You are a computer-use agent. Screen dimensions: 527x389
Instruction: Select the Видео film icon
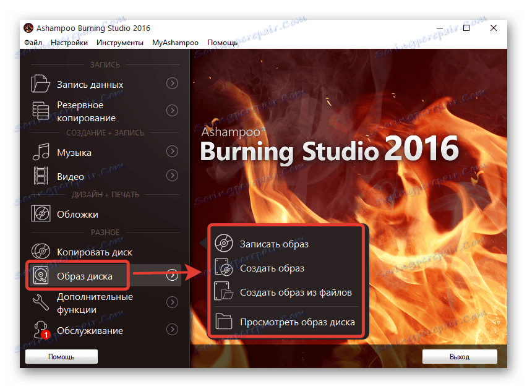(40, 176)
